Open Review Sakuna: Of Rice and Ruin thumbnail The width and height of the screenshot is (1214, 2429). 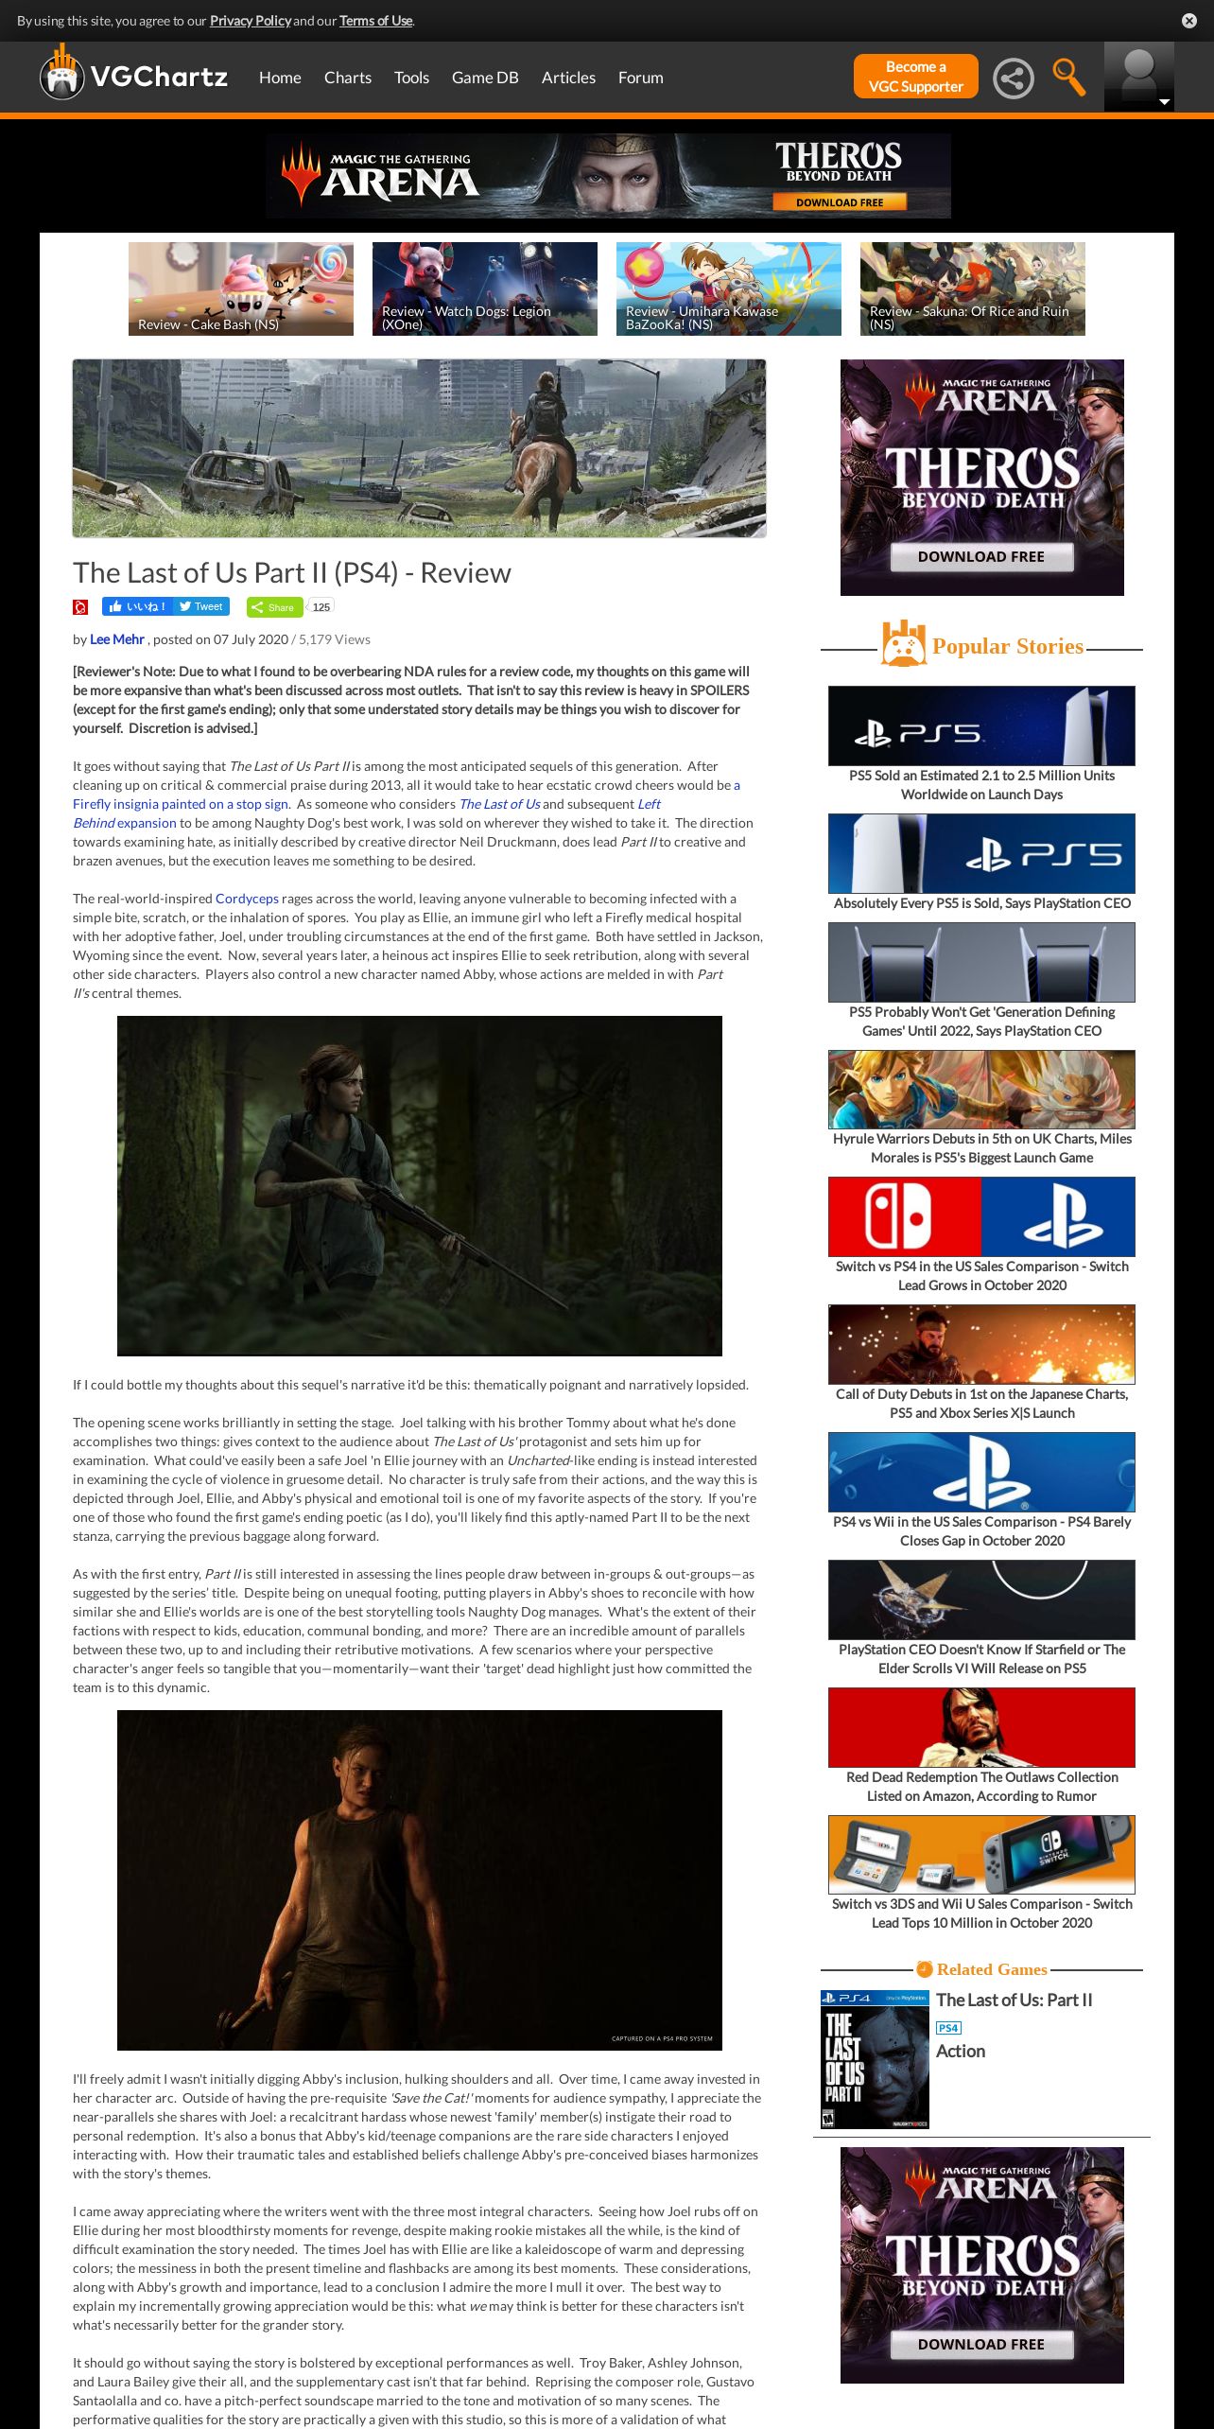[x=973, y=288]
